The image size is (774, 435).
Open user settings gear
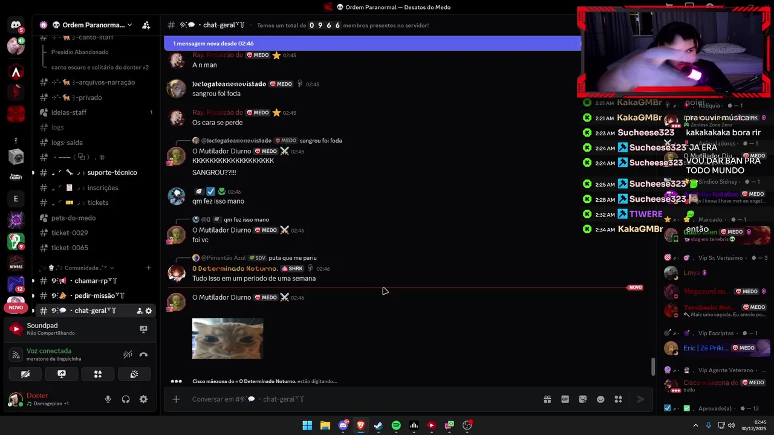tap(143, 399)
